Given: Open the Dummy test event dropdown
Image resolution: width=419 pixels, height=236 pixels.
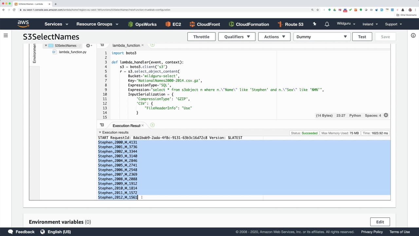Looking at the screenshot, I should coord(322,37).
